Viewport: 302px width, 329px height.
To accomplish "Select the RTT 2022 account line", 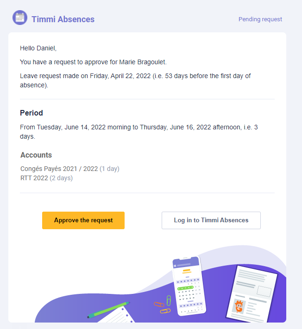I will 46,178.
